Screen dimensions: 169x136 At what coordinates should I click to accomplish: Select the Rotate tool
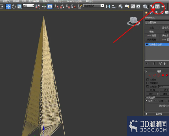click(x=14, y=7)
